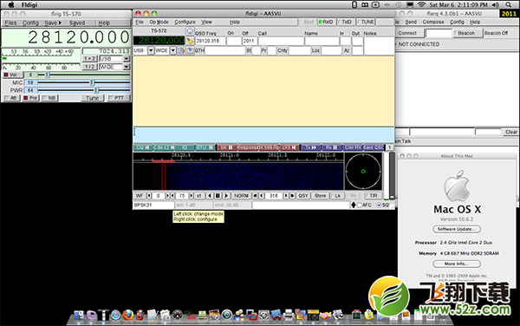Image resolution: width=520 pixels, height=326 pixels.
Task: Pause the waterfall display
Action: pyautogui.click(x=218, y=196)
